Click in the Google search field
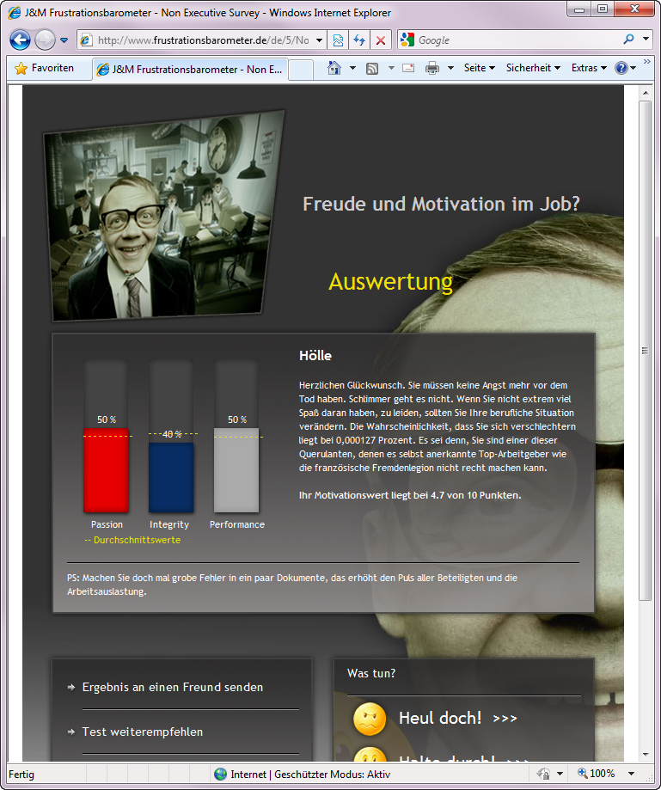The width and height of the screenshot is (661, 790). [x=516, y=40]
